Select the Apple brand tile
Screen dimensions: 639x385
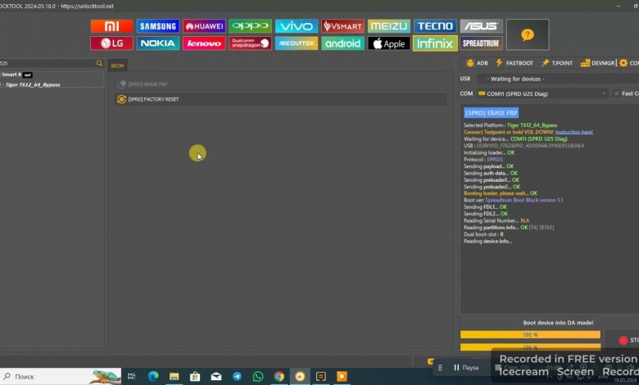[389, 43]
